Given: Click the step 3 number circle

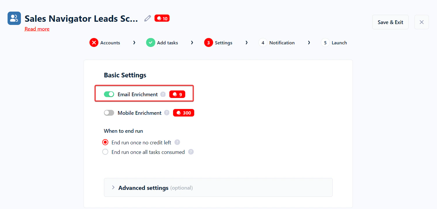Looking at the screenshot, I should 208,43.
